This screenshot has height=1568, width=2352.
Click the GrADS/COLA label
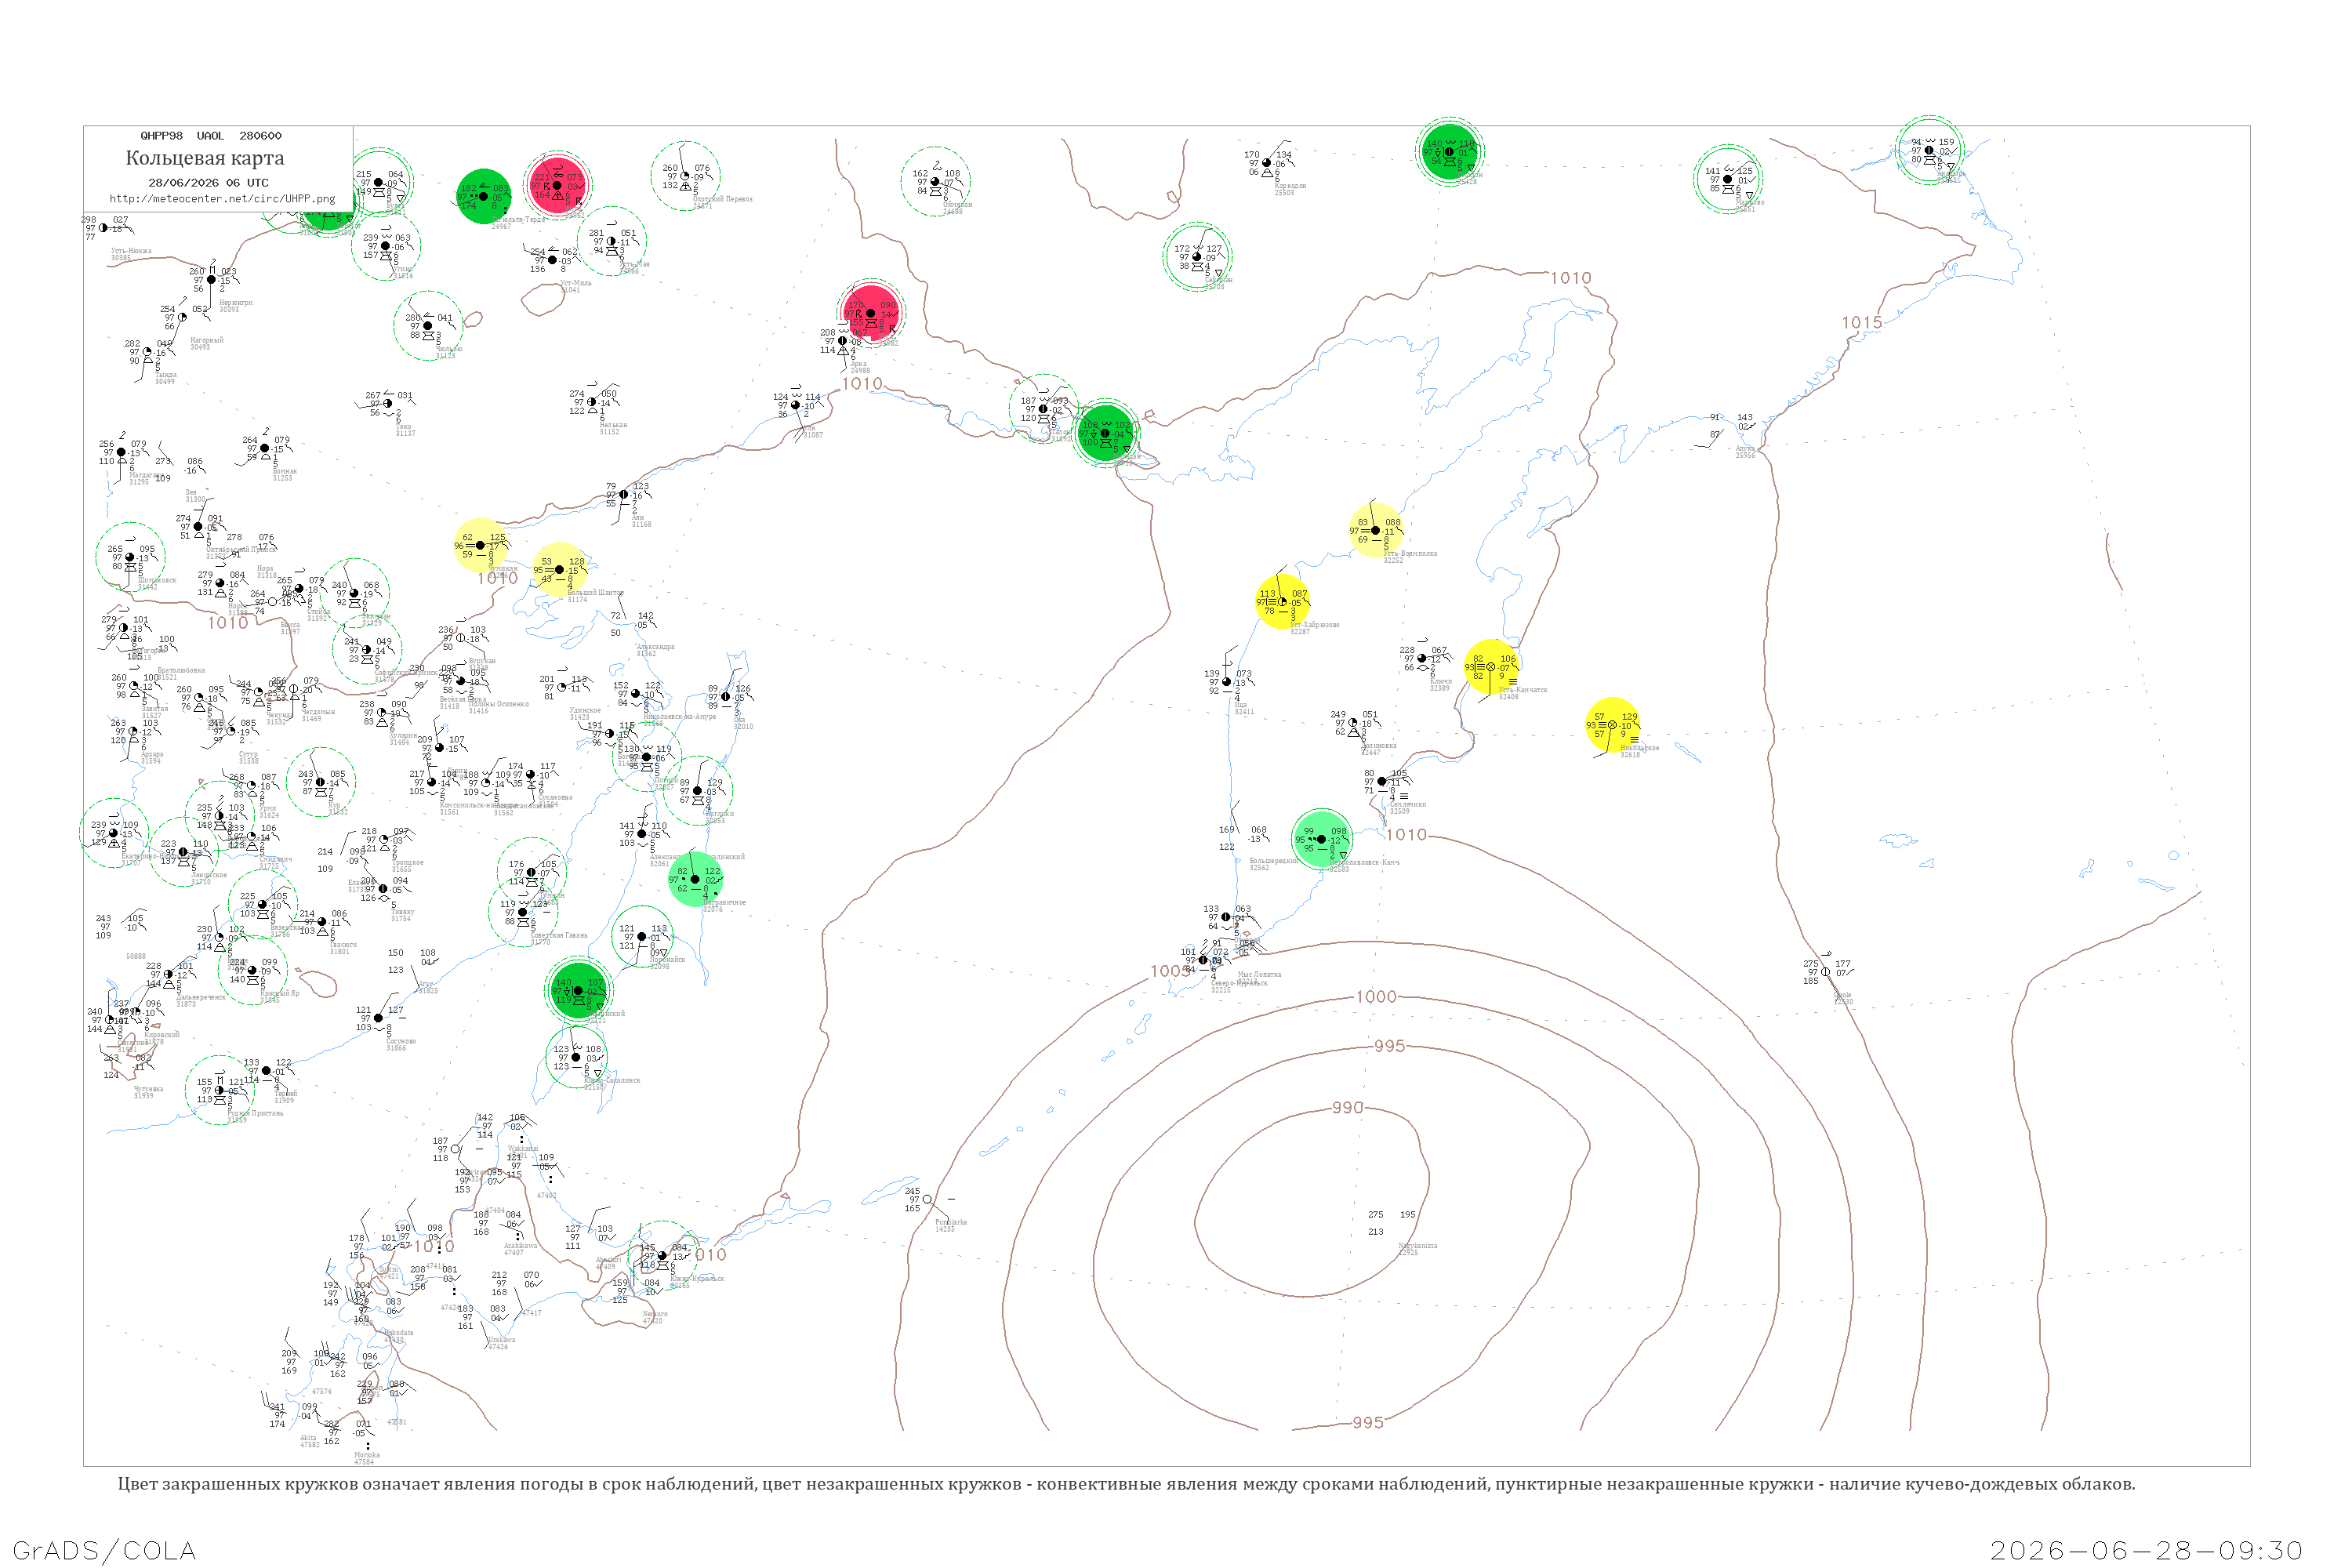coord(104,1550)
